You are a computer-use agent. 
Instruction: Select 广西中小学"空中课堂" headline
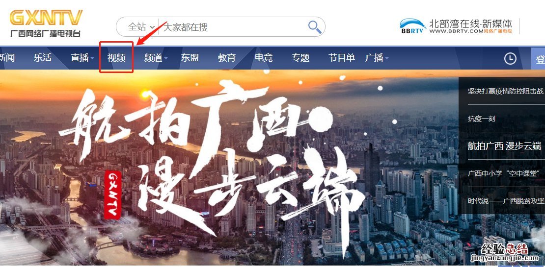(x=506, y=173)
